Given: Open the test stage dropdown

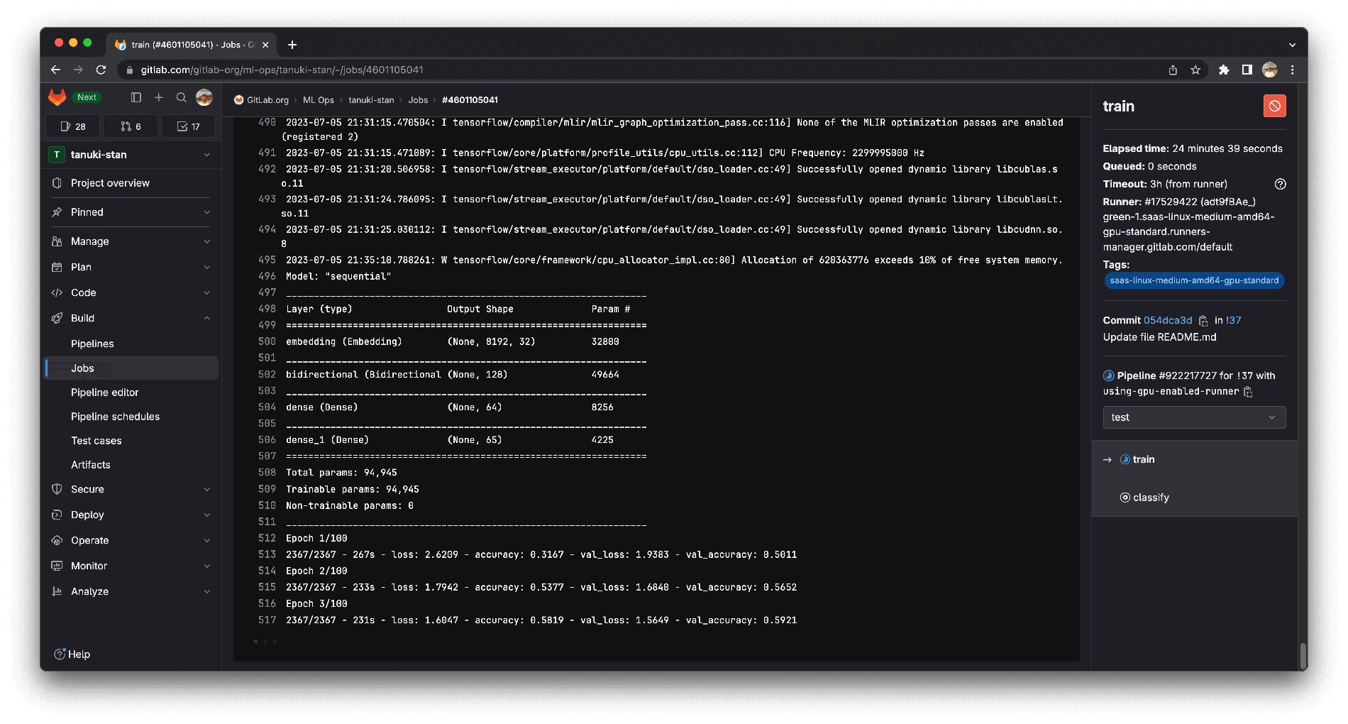Looking at the screenshot, I should click(x=1194, y=417).
